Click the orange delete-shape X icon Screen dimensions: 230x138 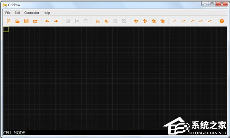(106, 21)
